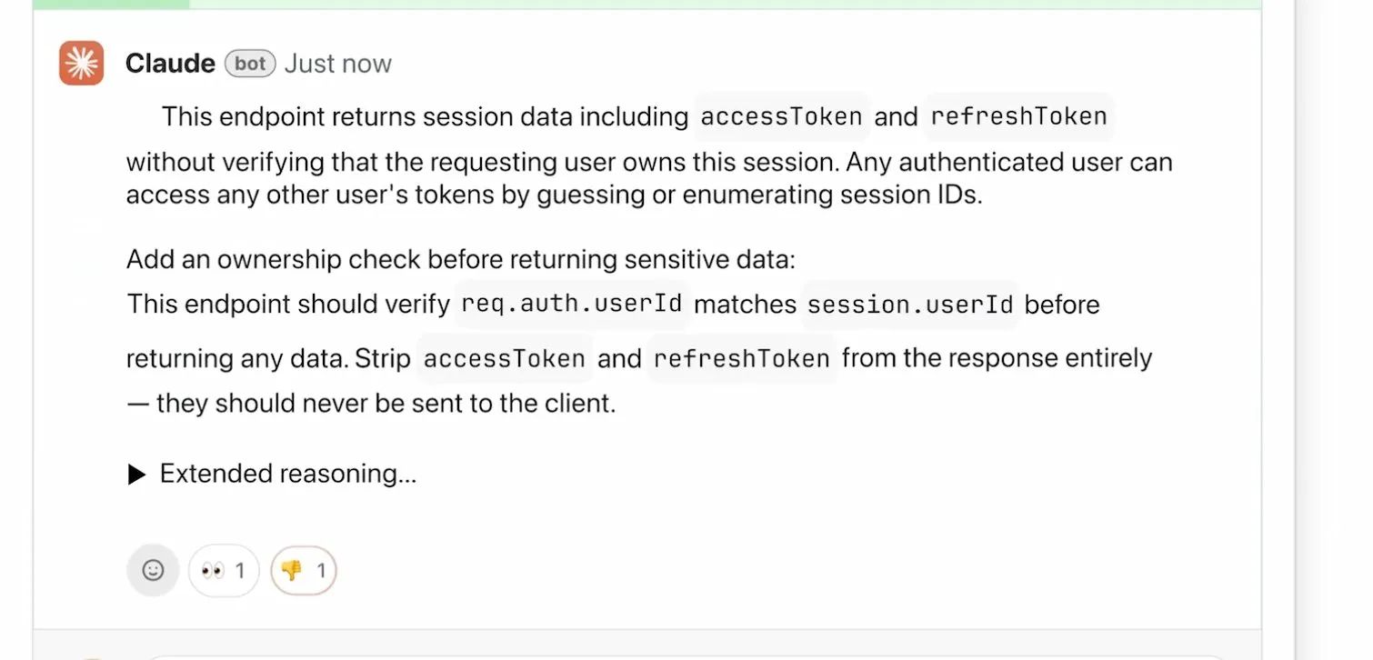Click the bot badge next to Claude
Image resolution: width=1373 pixels, height=660 pixels.
point(250,64)
